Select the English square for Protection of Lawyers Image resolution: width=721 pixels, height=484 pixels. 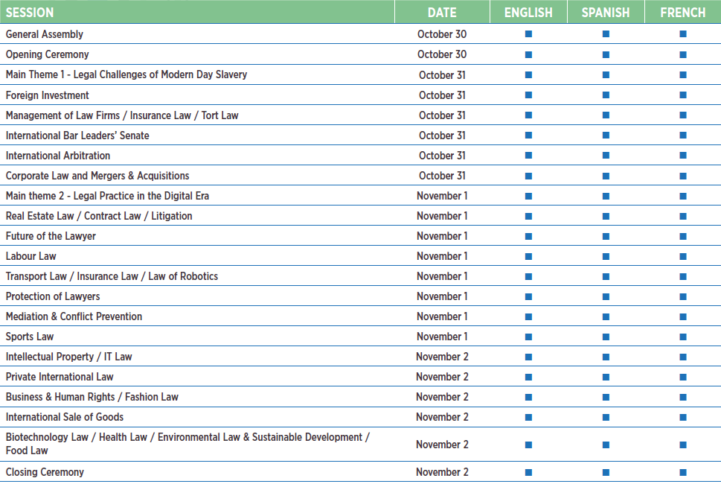click(528, 296)
